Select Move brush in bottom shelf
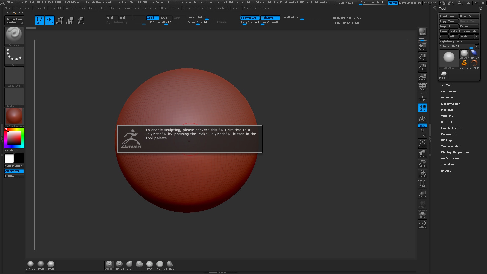 (x=129, y=265)
